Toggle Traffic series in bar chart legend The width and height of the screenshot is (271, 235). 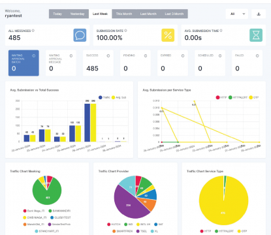[104, 97]
